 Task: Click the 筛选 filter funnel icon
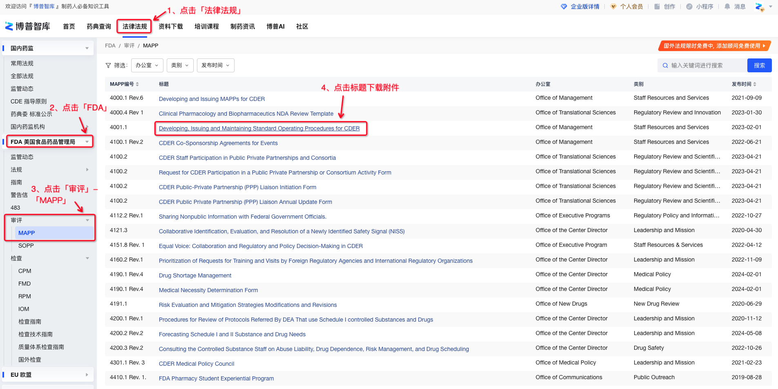[108, 65]
